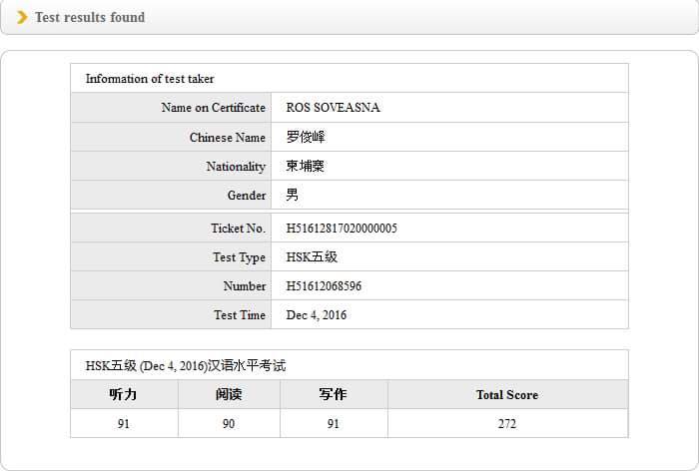Select the 阅读 column header
The image size is (699, 472).
coord(229,394)
